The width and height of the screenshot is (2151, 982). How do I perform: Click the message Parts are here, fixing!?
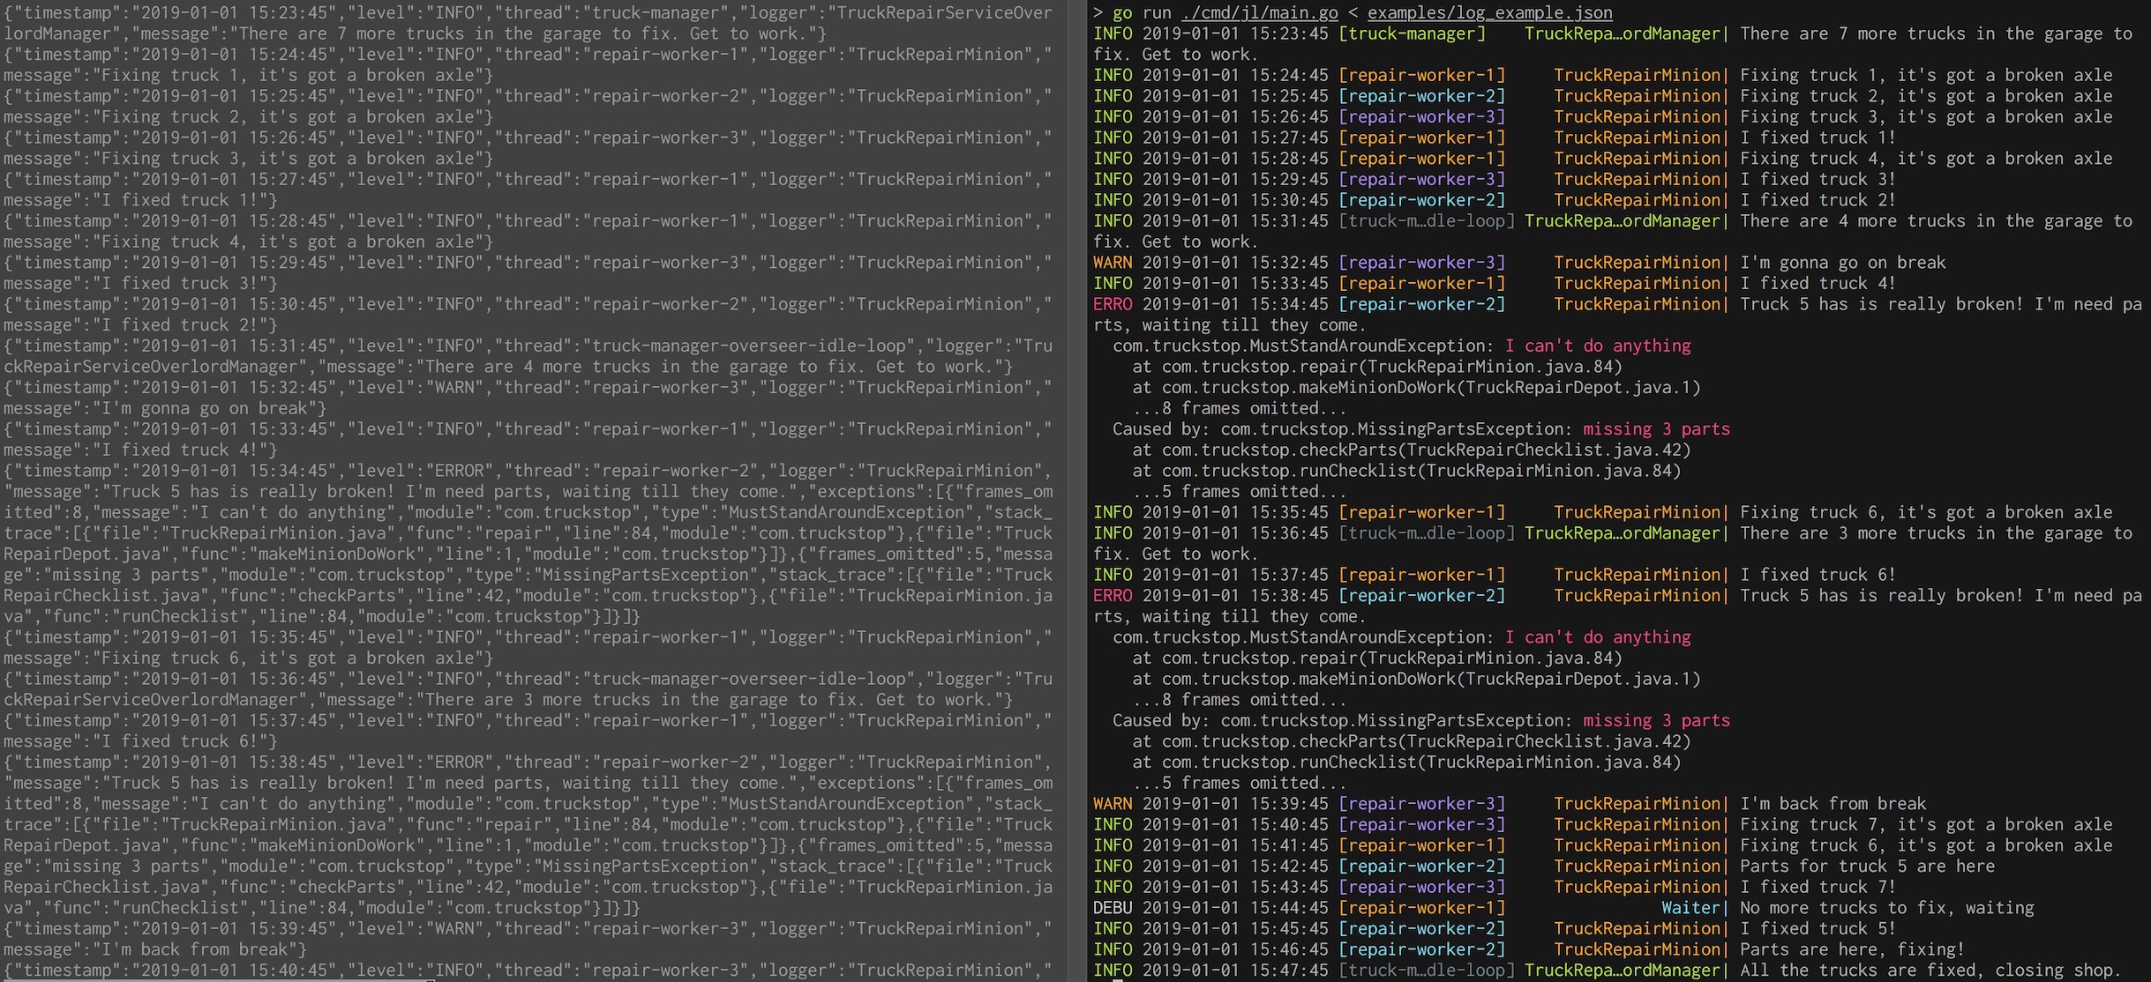point(1851,949)
